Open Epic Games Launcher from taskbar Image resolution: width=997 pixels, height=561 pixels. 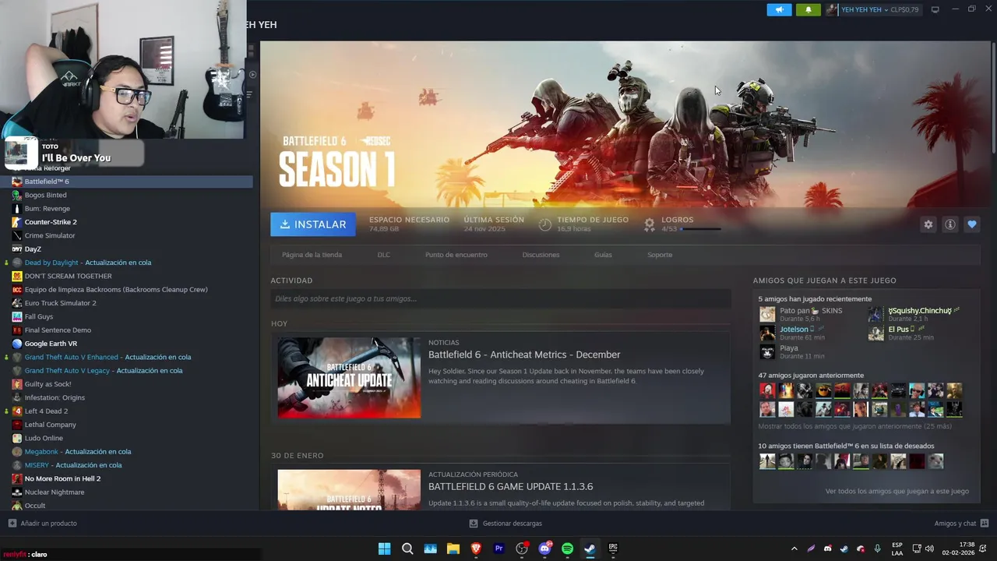613,549
